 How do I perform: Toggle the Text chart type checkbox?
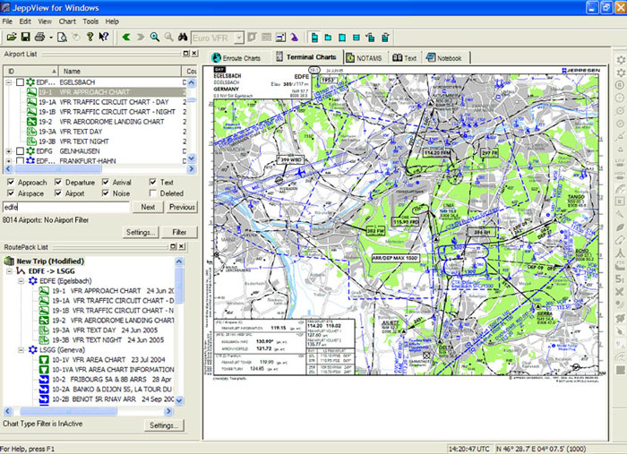pyautogui.click(x=153, y=182)
